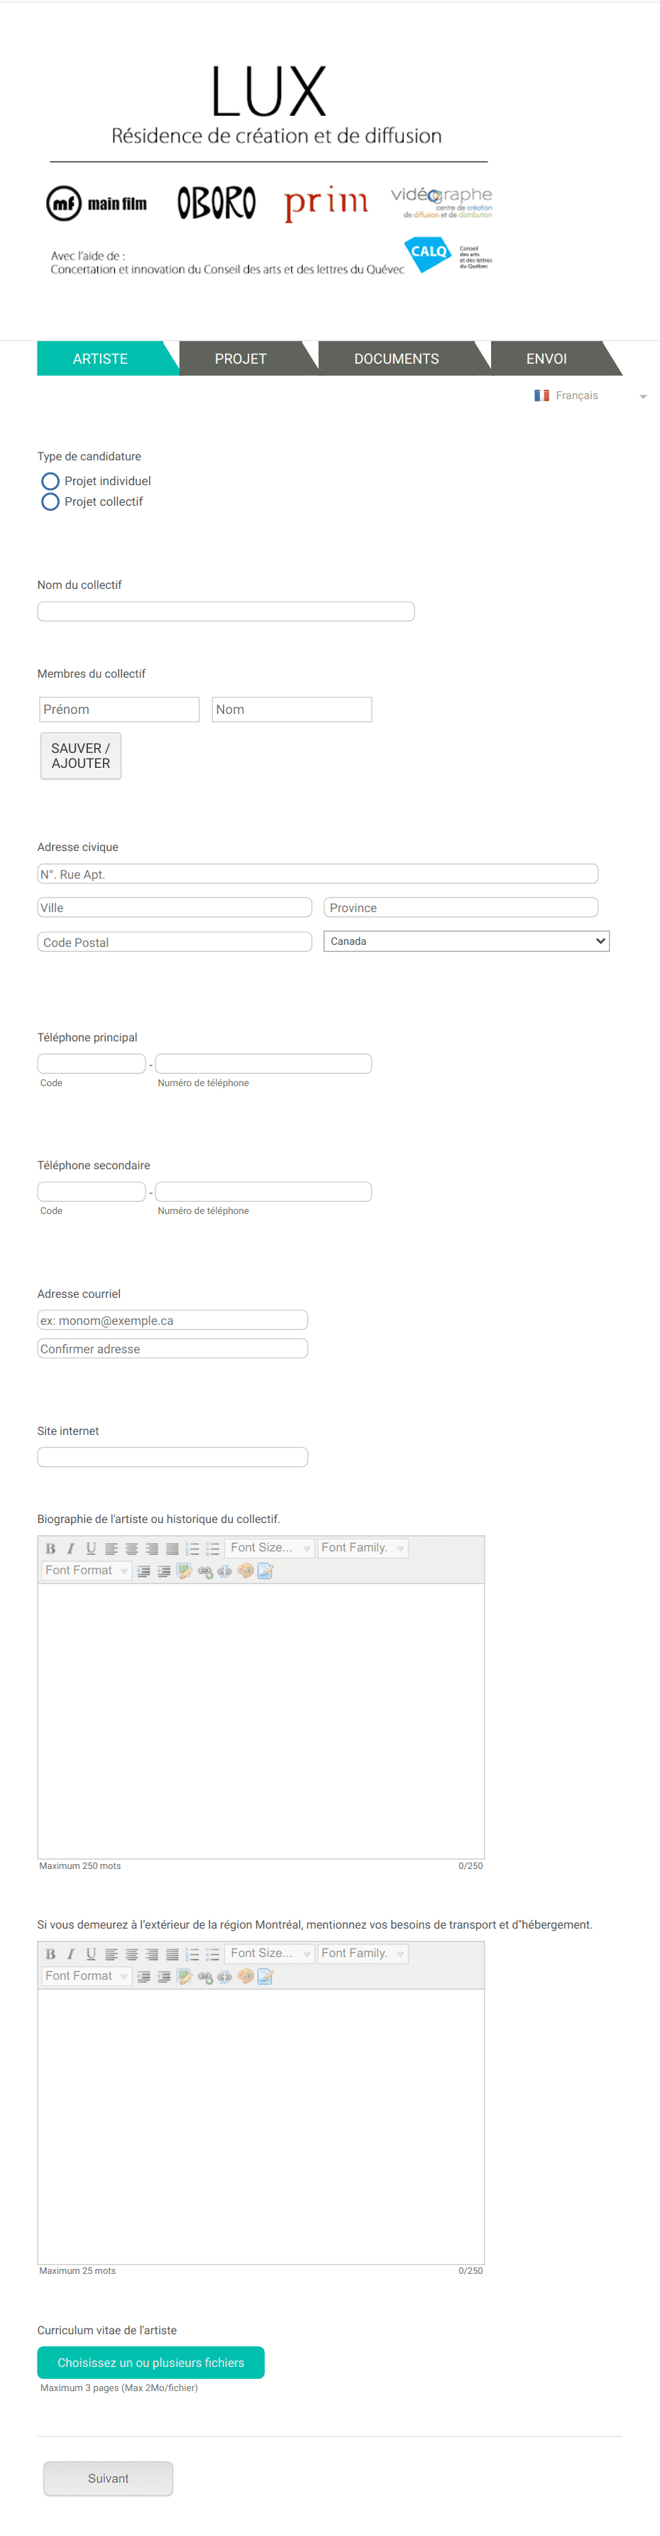
Task: Insert bulleted list in biography editor
Action: (x=212, y=1548)
